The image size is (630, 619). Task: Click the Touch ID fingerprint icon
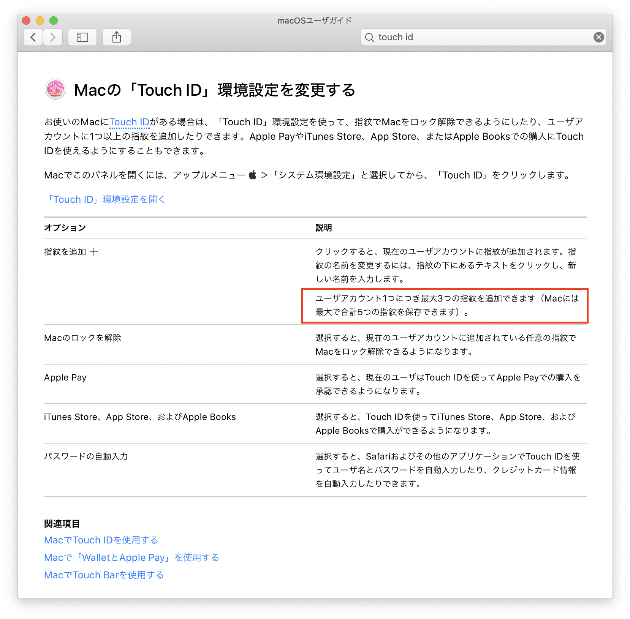[x=55, y=90]
